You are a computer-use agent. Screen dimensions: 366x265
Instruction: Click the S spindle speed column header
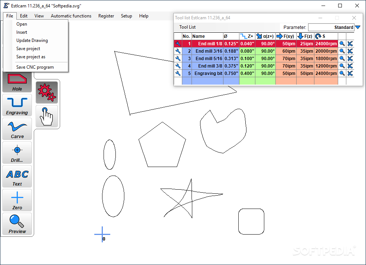click(x=326, y=36)
